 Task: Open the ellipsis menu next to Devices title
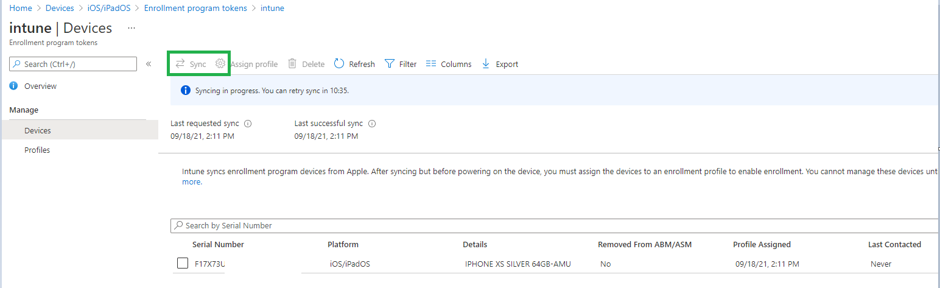tap(132, 29)
